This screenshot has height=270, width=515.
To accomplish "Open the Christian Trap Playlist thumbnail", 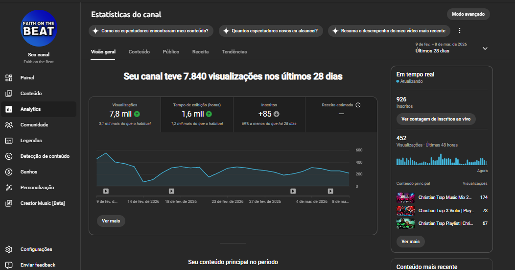I will pos(405,223).
